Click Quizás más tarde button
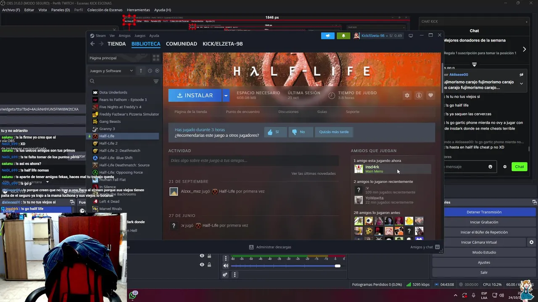 tap(334, 132)
